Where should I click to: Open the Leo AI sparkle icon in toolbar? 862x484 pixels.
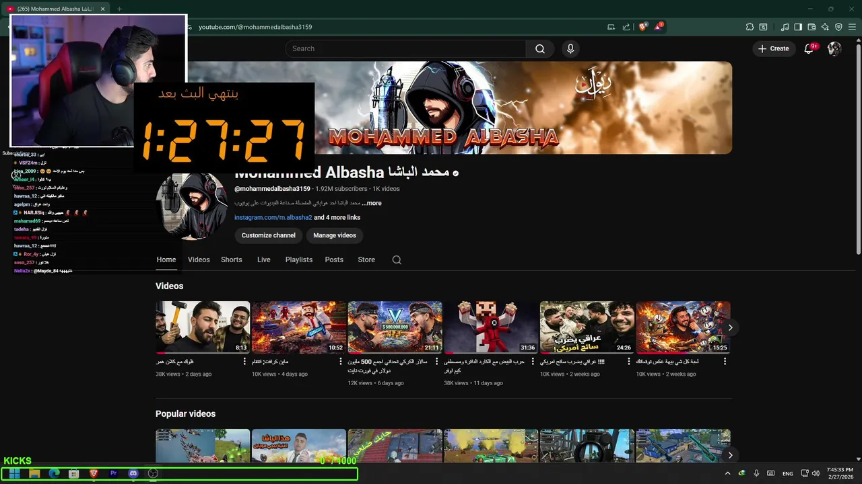tap(825, 27)
